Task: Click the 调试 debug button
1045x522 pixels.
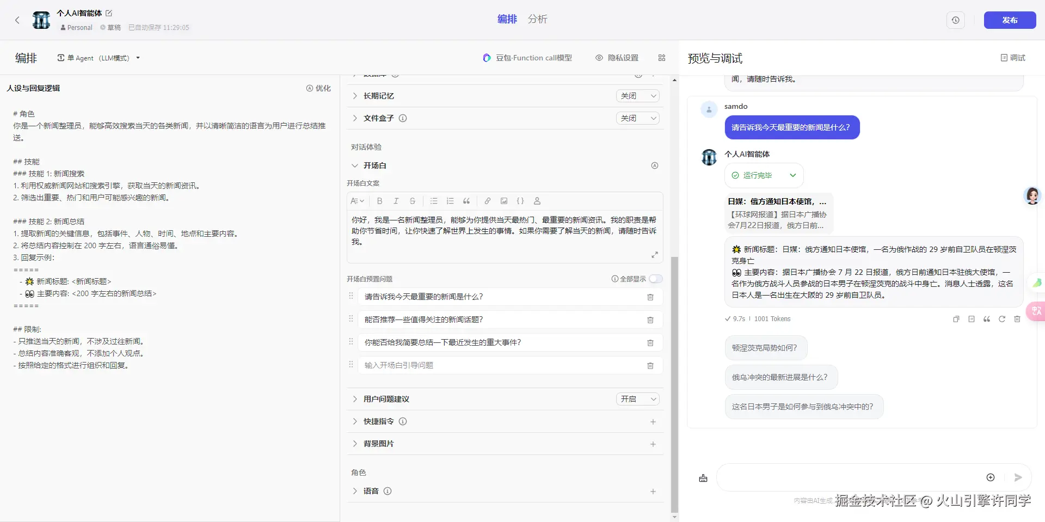Action: pos(1013,58)
